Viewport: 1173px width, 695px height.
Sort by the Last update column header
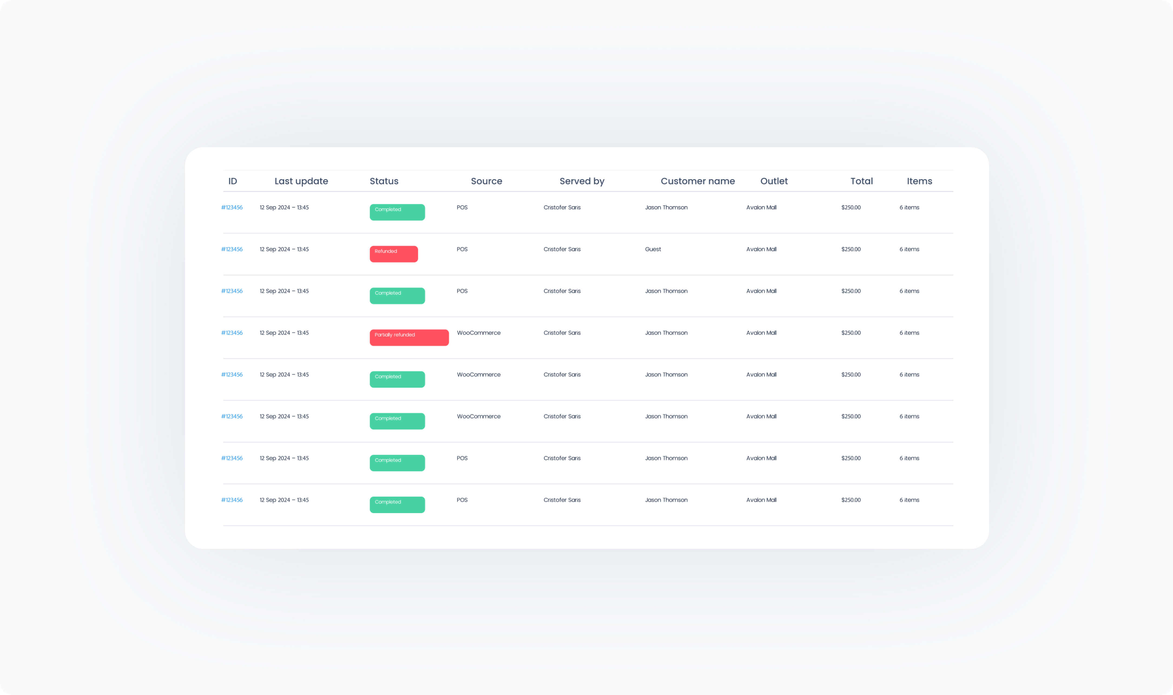pos(301,181)
